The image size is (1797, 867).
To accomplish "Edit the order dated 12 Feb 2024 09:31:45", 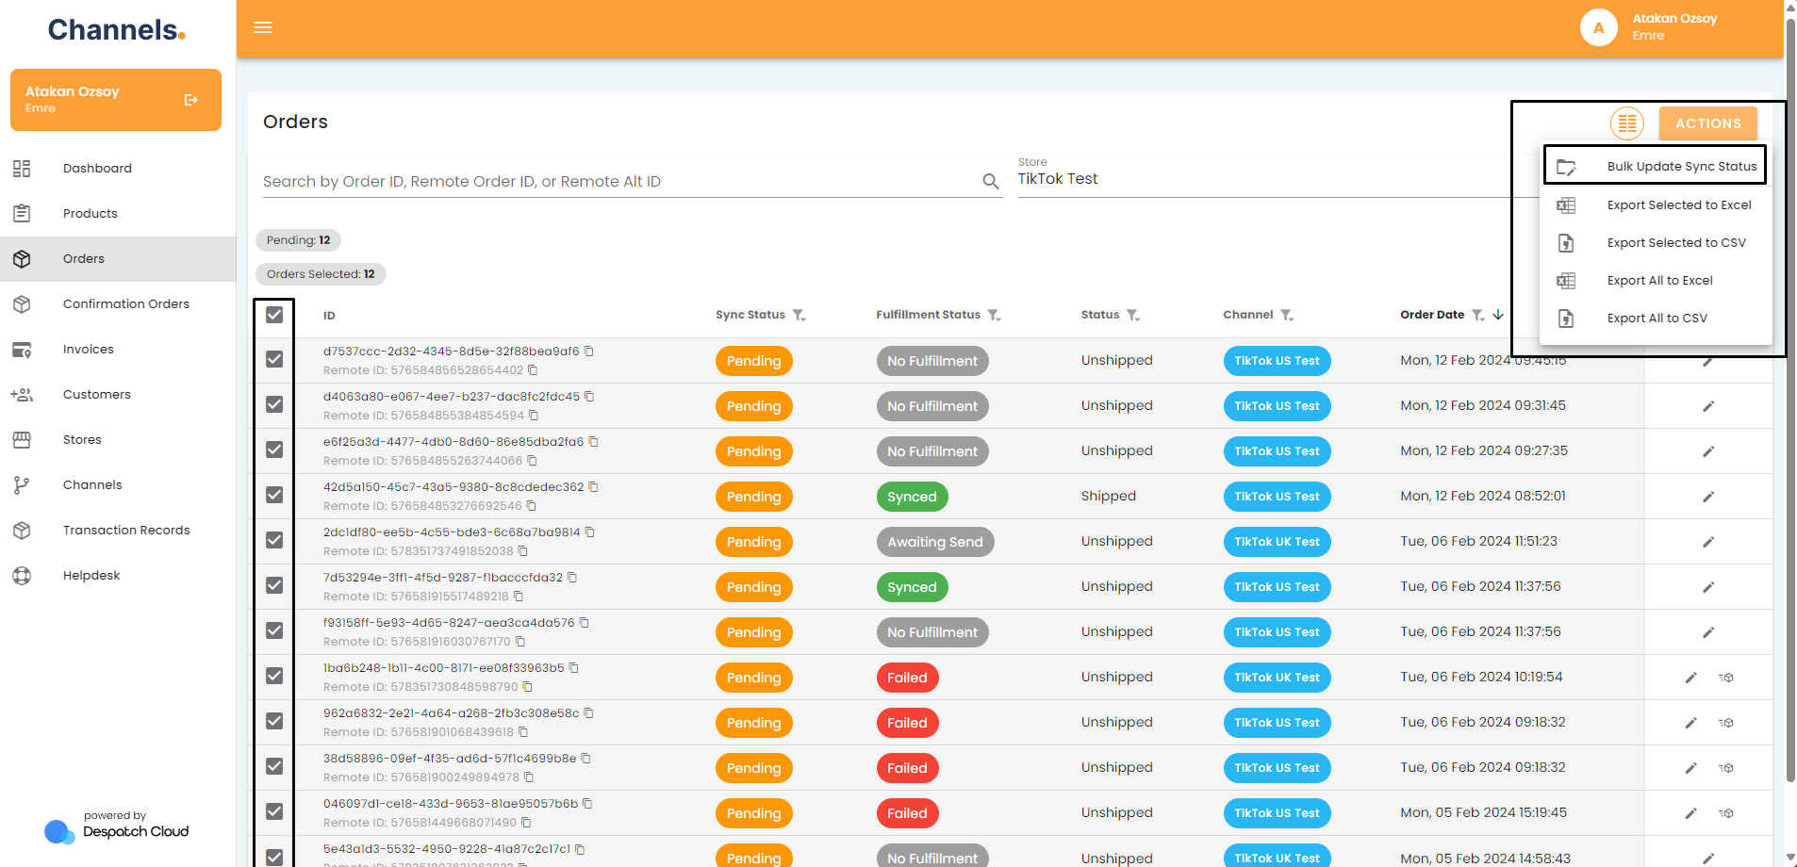I will coord(1707,406).
